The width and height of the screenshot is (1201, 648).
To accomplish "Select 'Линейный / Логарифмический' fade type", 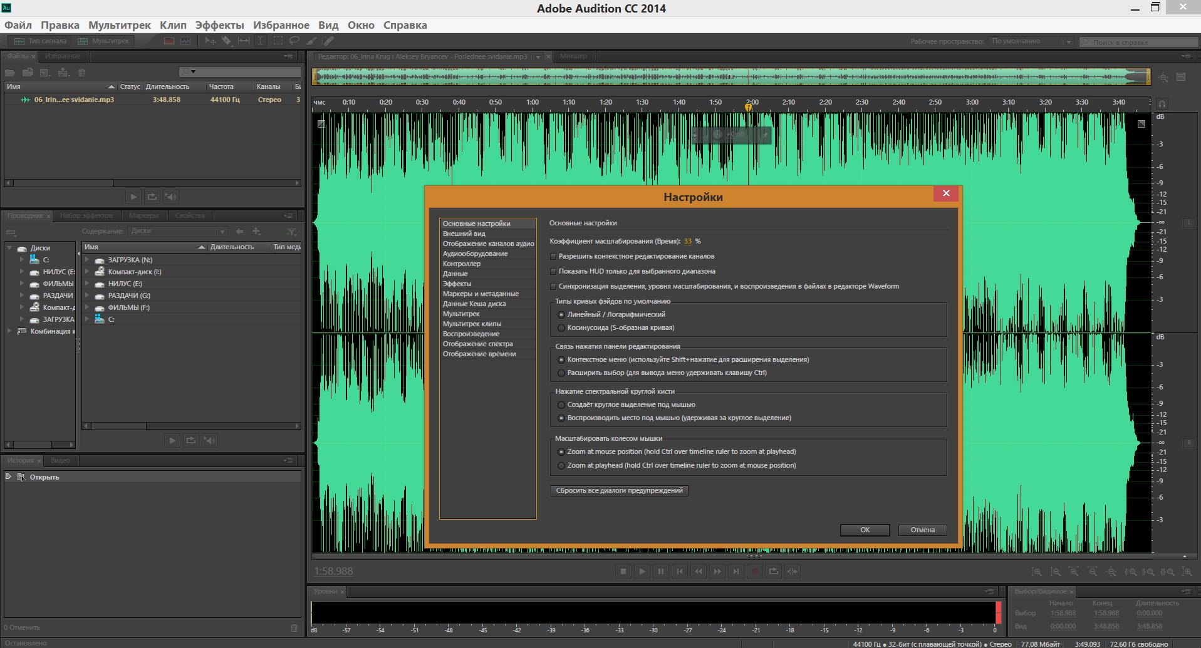I will [561, 315].
